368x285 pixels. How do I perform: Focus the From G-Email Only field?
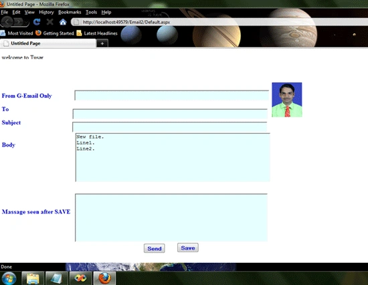click(172, 95)
